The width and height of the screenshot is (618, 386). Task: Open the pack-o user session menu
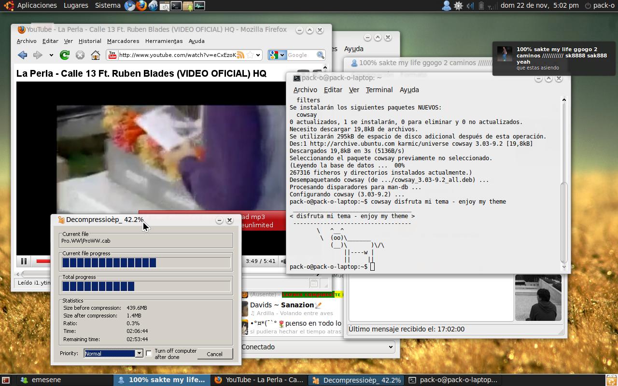point(599,6)
